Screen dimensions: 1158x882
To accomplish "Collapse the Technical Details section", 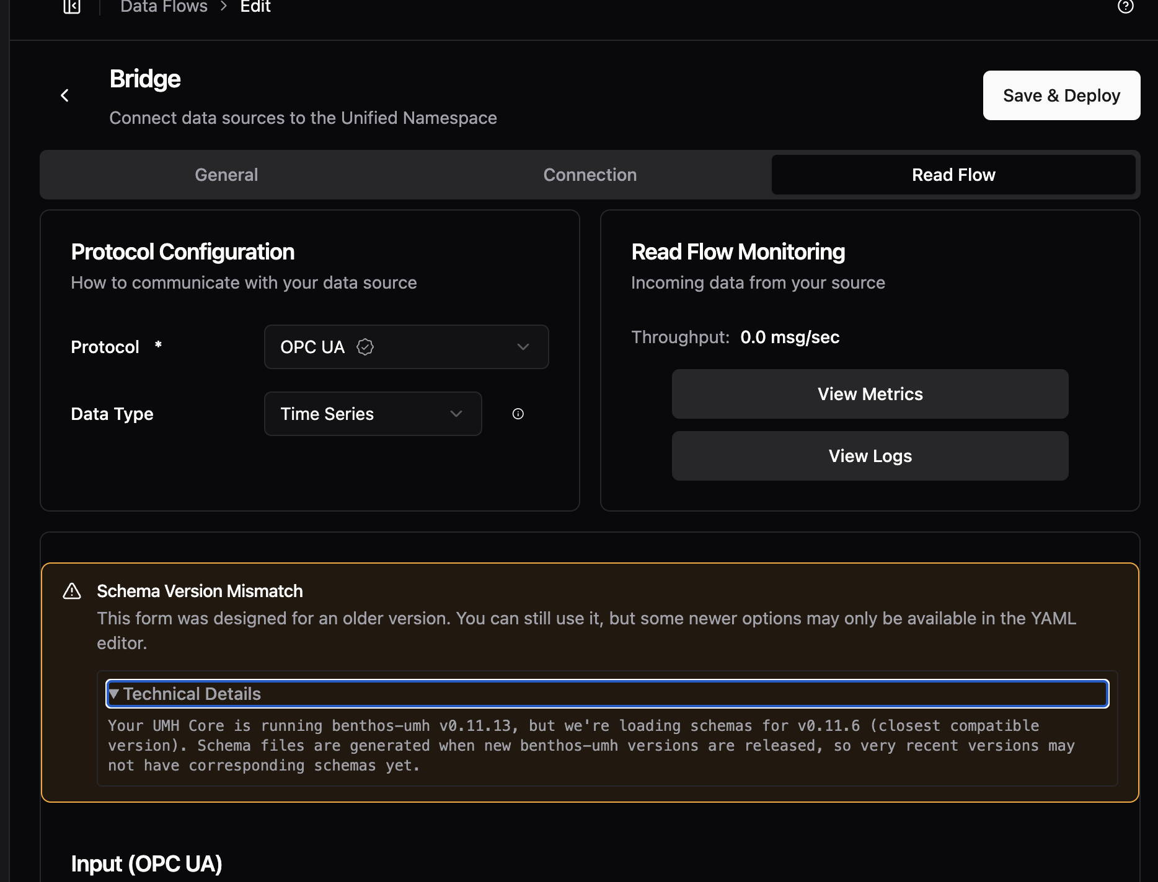I will (x=607, y=694).
